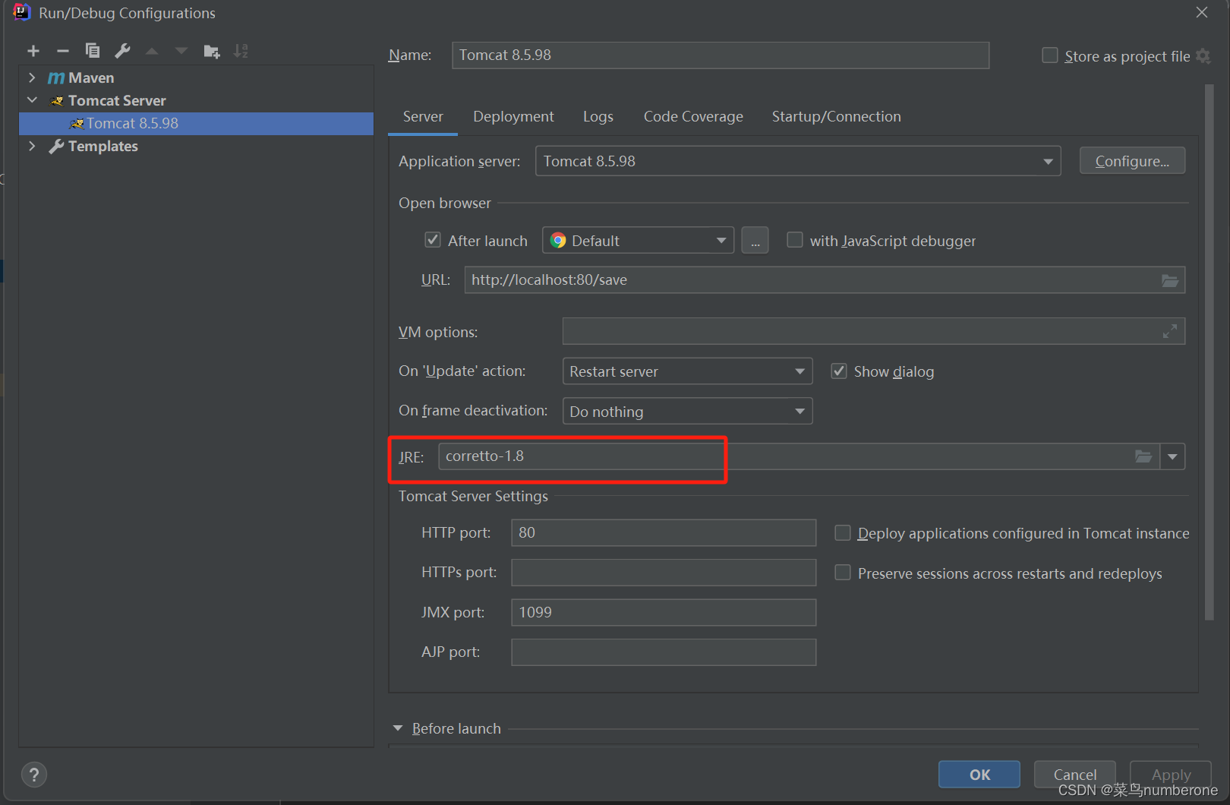The width and height of the screenshot is (1230, 805).
Task: Switch to the Deployment tab
Action: (513, 116)
